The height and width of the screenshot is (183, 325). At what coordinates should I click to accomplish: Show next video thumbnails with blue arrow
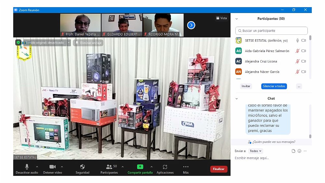coord(191,25)
